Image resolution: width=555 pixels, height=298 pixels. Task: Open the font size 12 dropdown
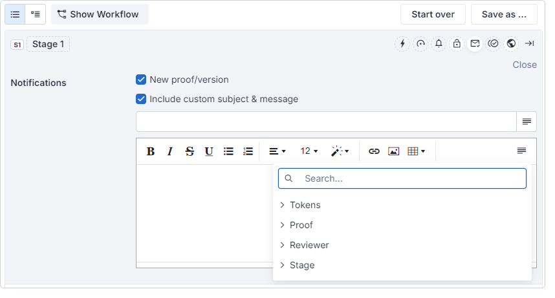(309, 151)
